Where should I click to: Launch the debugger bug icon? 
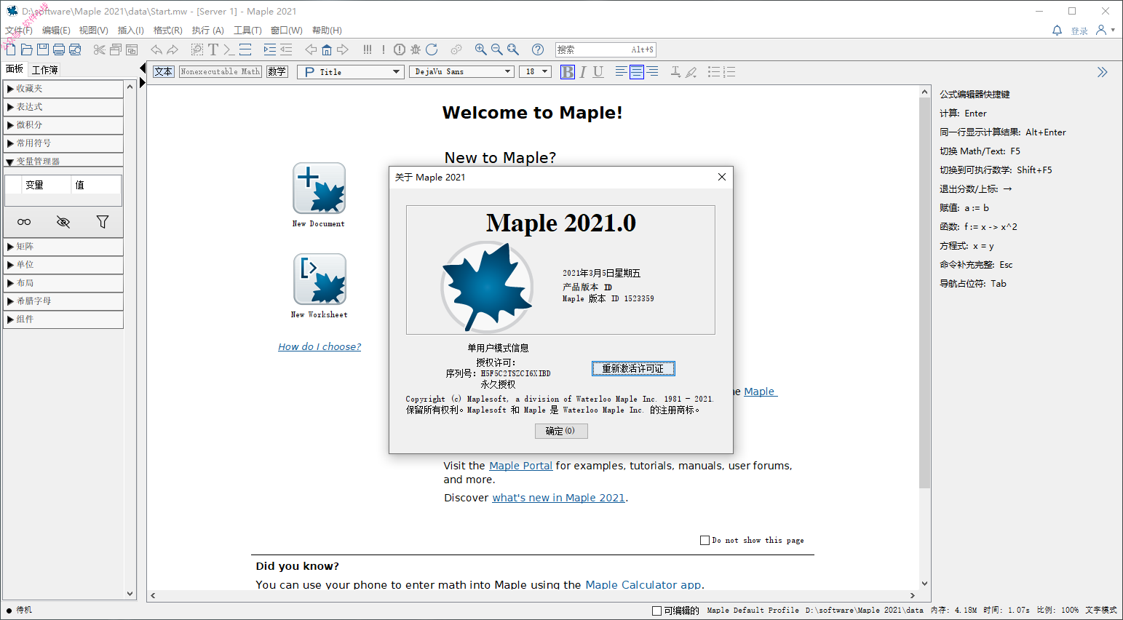coord(416,49)
